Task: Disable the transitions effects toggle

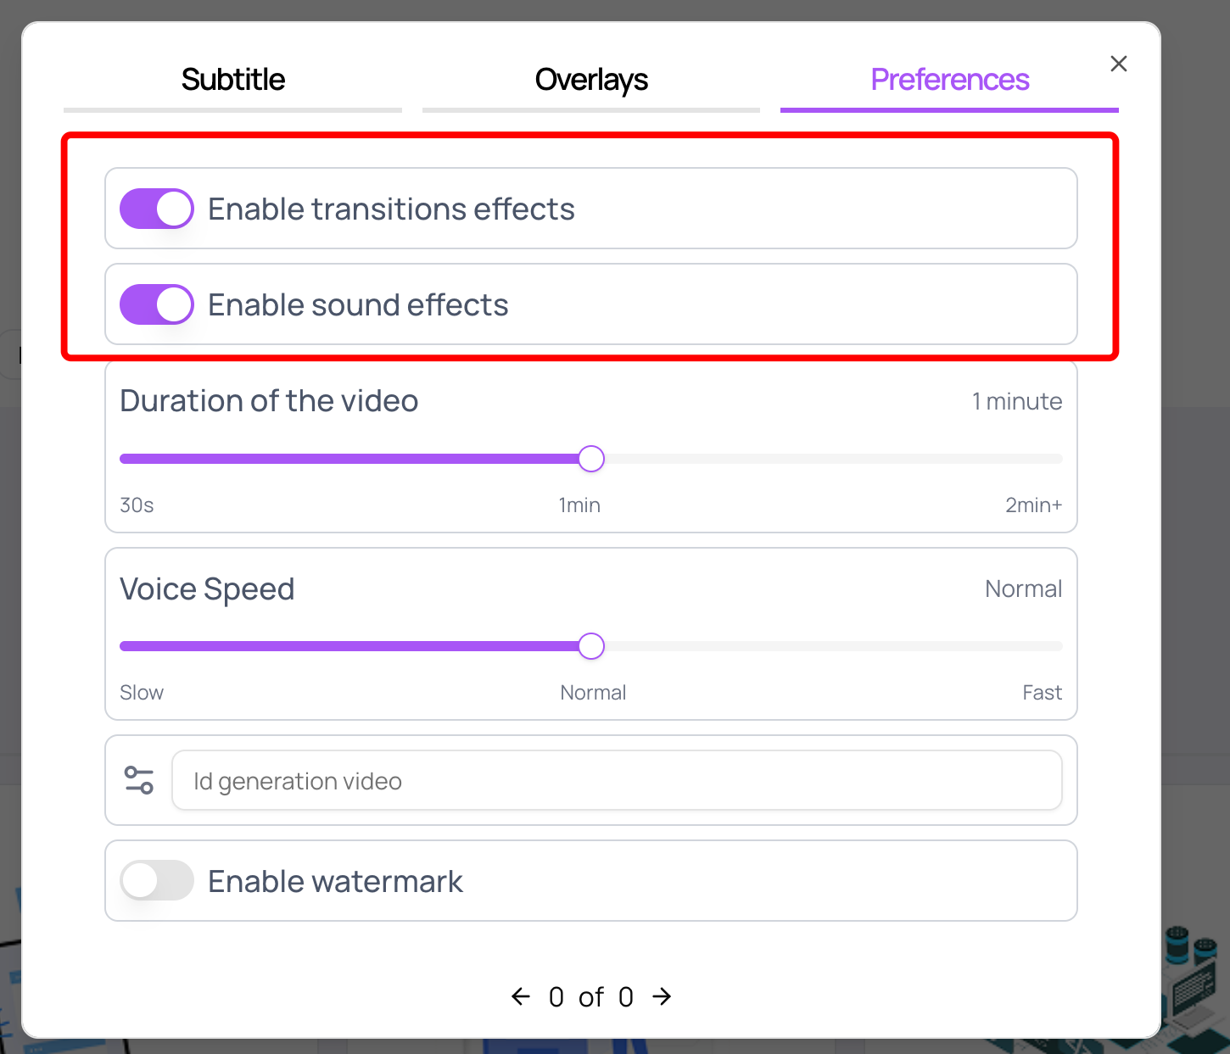Action: pos(157,209)
